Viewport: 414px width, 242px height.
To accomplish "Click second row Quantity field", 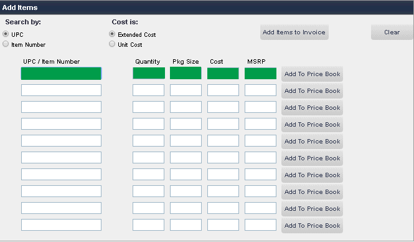I will click(x=148, y=90).
